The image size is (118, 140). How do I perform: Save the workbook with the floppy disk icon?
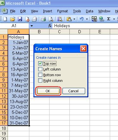pyautogui.click(x=20, y=19)
